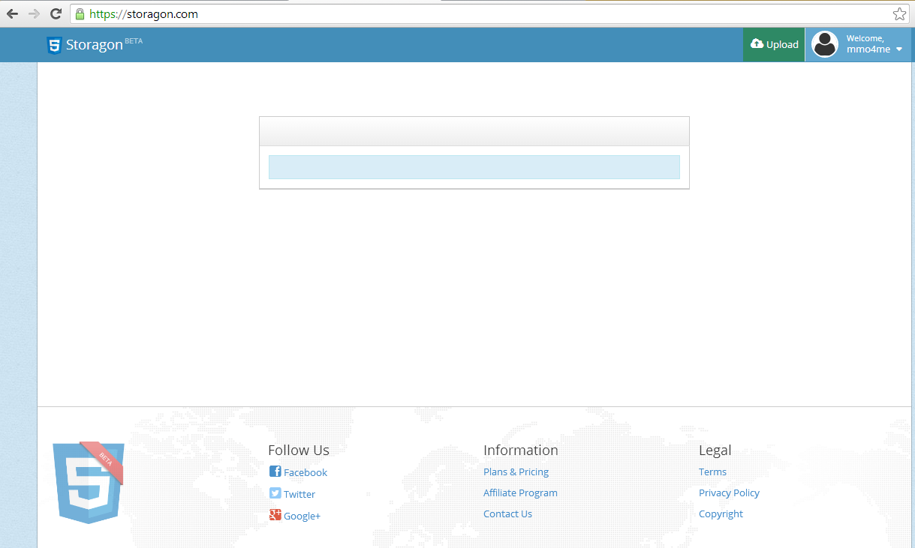Go back using the browser back arrow
The image size is (915, 548).
tap(12, 13)
